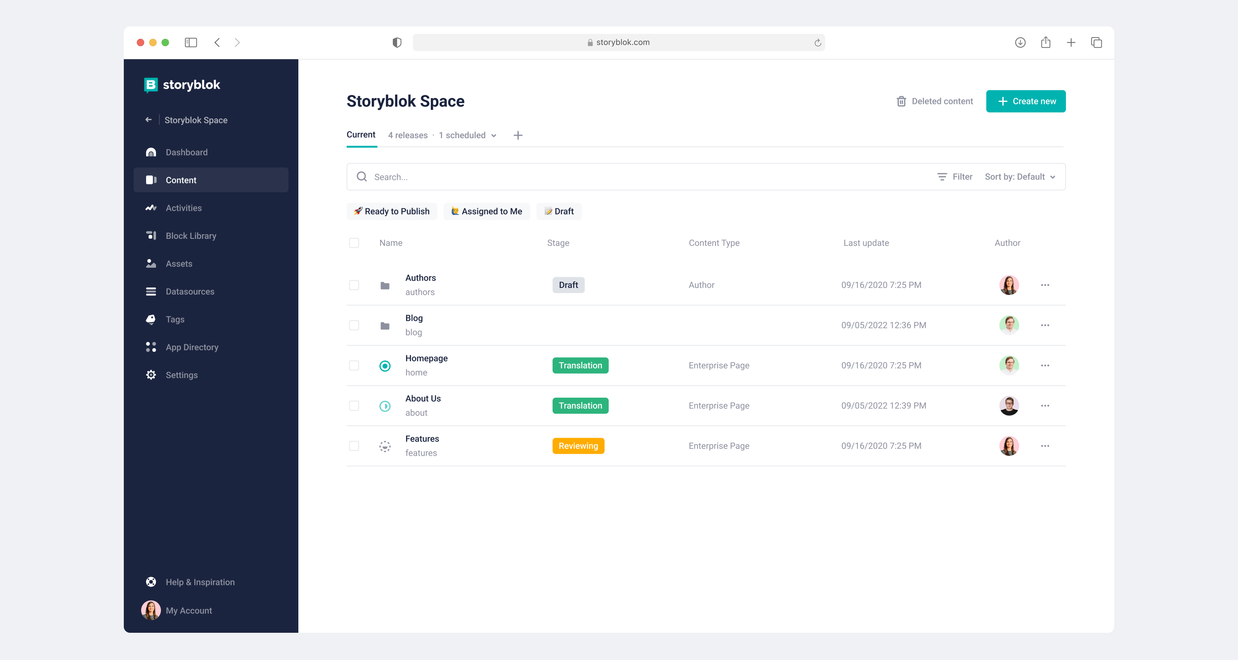The height and width of the screenshot is (660, 1238).
Task: Click the Datasources icon in sidebar
Action: coord(151,292)
